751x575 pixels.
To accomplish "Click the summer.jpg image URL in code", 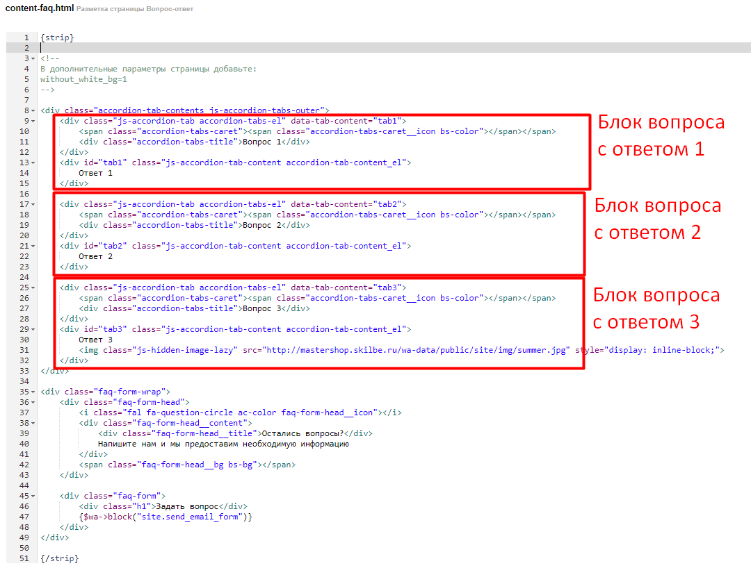I will (416, 350).
